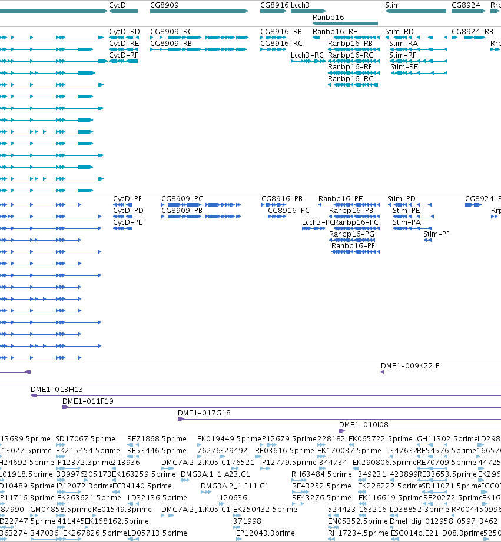Image resolution: width=501 pixels, height=542 pixels.
Task: Select protein CG8916-PC
Action: 277,217
